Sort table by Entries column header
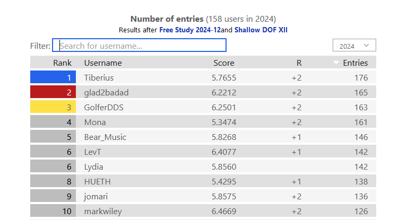 [x=355, y=63]
